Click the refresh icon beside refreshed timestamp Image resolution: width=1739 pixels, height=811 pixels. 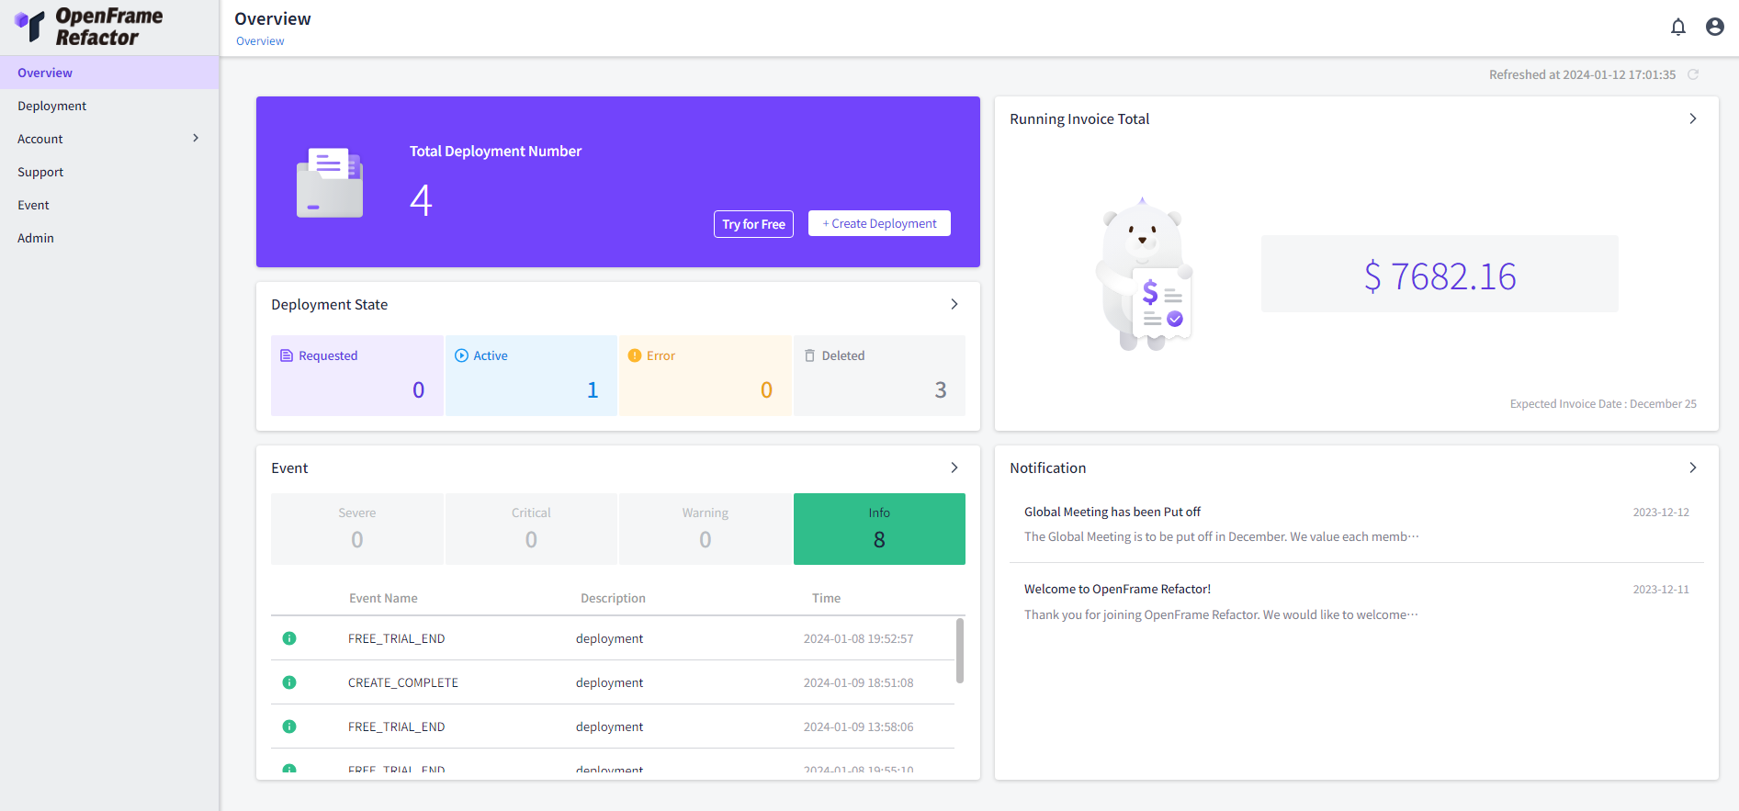click(x=1693, y=74)
